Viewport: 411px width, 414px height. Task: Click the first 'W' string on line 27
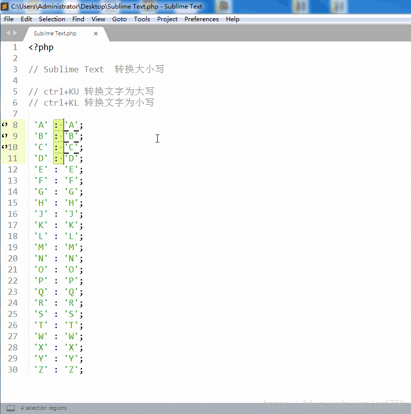41,336
